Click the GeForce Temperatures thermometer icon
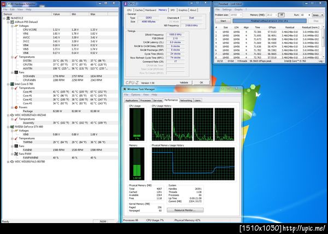328x234 pixels. (x=16, y=138)
